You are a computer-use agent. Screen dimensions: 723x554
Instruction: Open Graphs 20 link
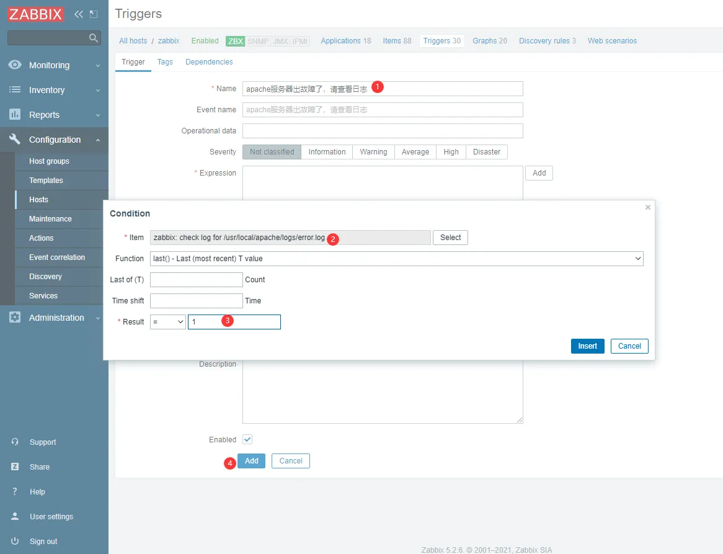pos(490,40)
